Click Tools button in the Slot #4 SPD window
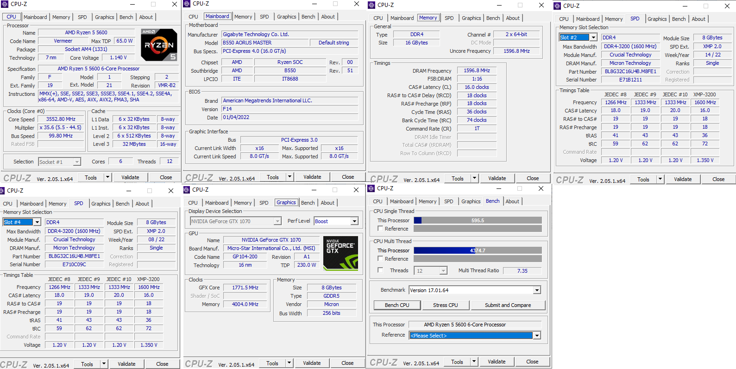The image size is (736, 369). [87, 364]
